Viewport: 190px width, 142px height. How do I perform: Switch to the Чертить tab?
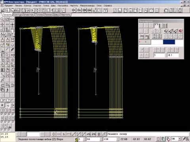click(x=66, y=15)
